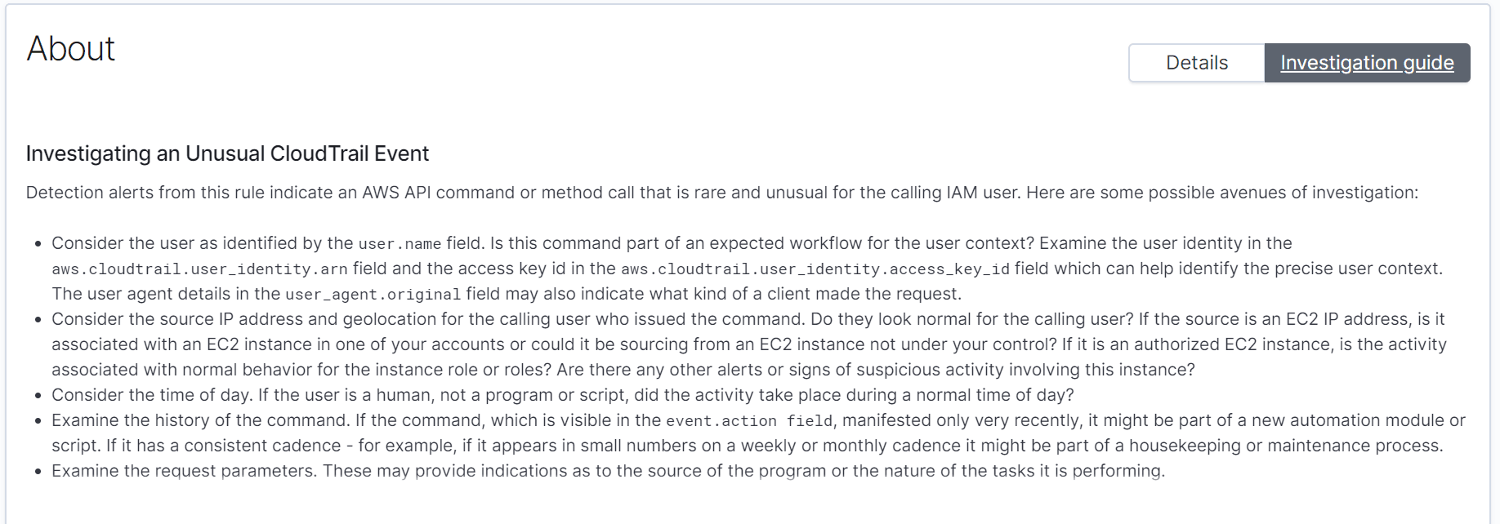Click the Investigation guide underlined label

(1368, 62)
